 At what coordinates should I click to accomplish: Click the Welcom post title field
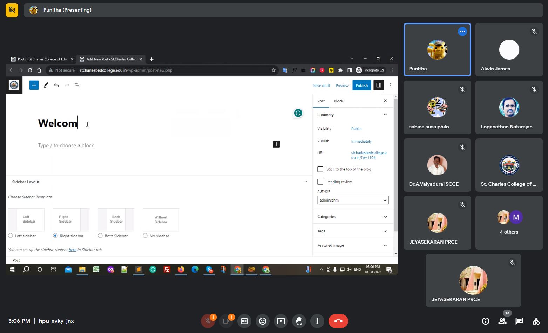(58, 123)
